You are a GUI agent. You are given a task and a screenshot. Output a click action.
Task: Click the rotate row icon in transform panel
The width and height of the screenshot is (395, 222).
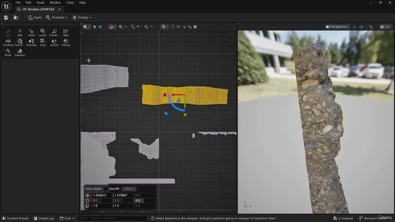click(88, 200)
